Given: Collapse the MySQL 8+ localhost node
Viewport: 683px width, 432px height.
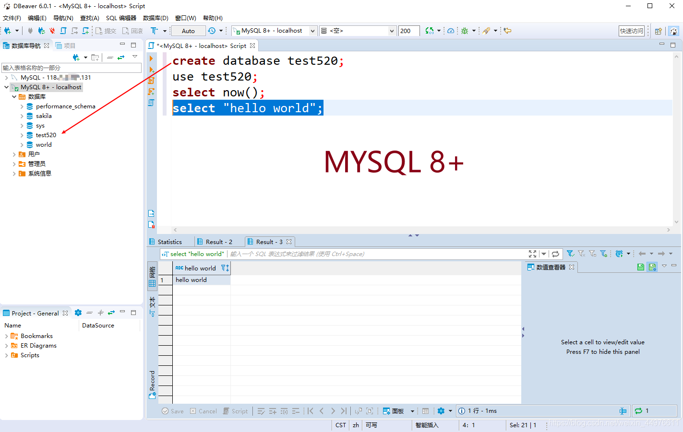Looking at the screenshot, I should tap(6, 87).
